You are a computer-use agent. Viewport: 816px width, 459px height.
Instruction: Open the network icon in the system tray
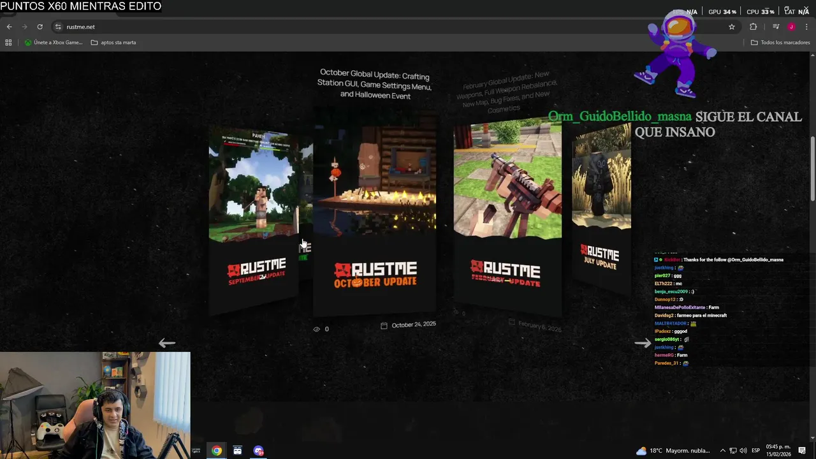pos(733,451)
